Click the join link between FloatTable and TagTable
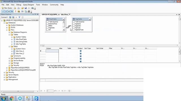The height and width of the screenshot is (101, 181). [x=69, y=27]
